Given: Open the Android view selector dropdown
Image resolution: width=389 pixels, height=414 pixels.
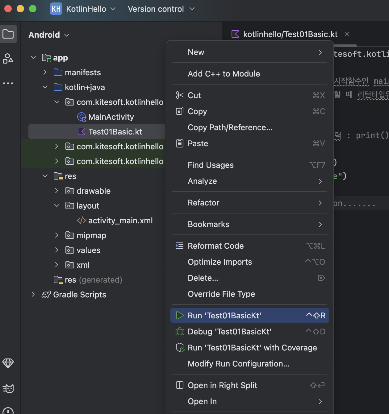Looking at the screenshot, I should coord(49,35).
